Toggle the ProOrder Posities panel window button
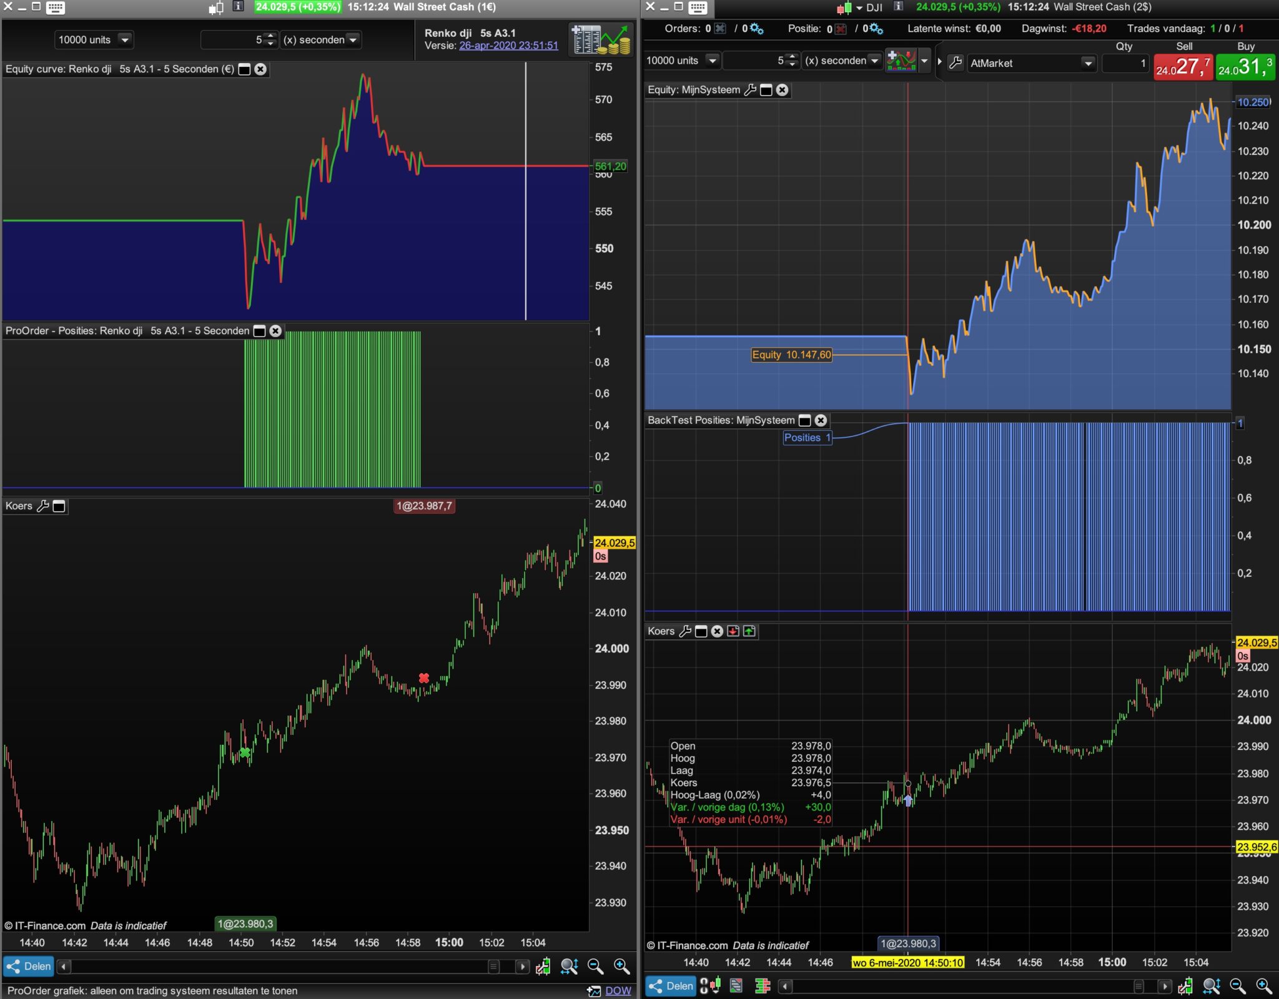 pos(260,331)
